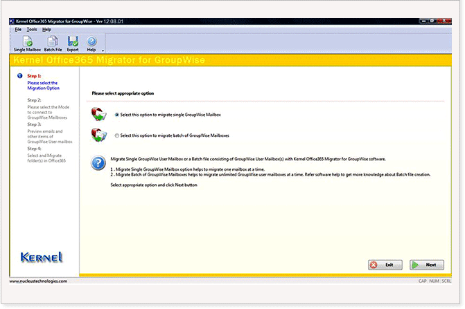The height and width of the screenshot is (309, 465).
Task: Select migrate batch of GroupWise Mailboxes option
Action: (x=117, y=135)
